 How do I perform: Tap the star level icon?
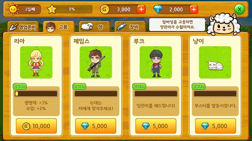coord(52,9)
